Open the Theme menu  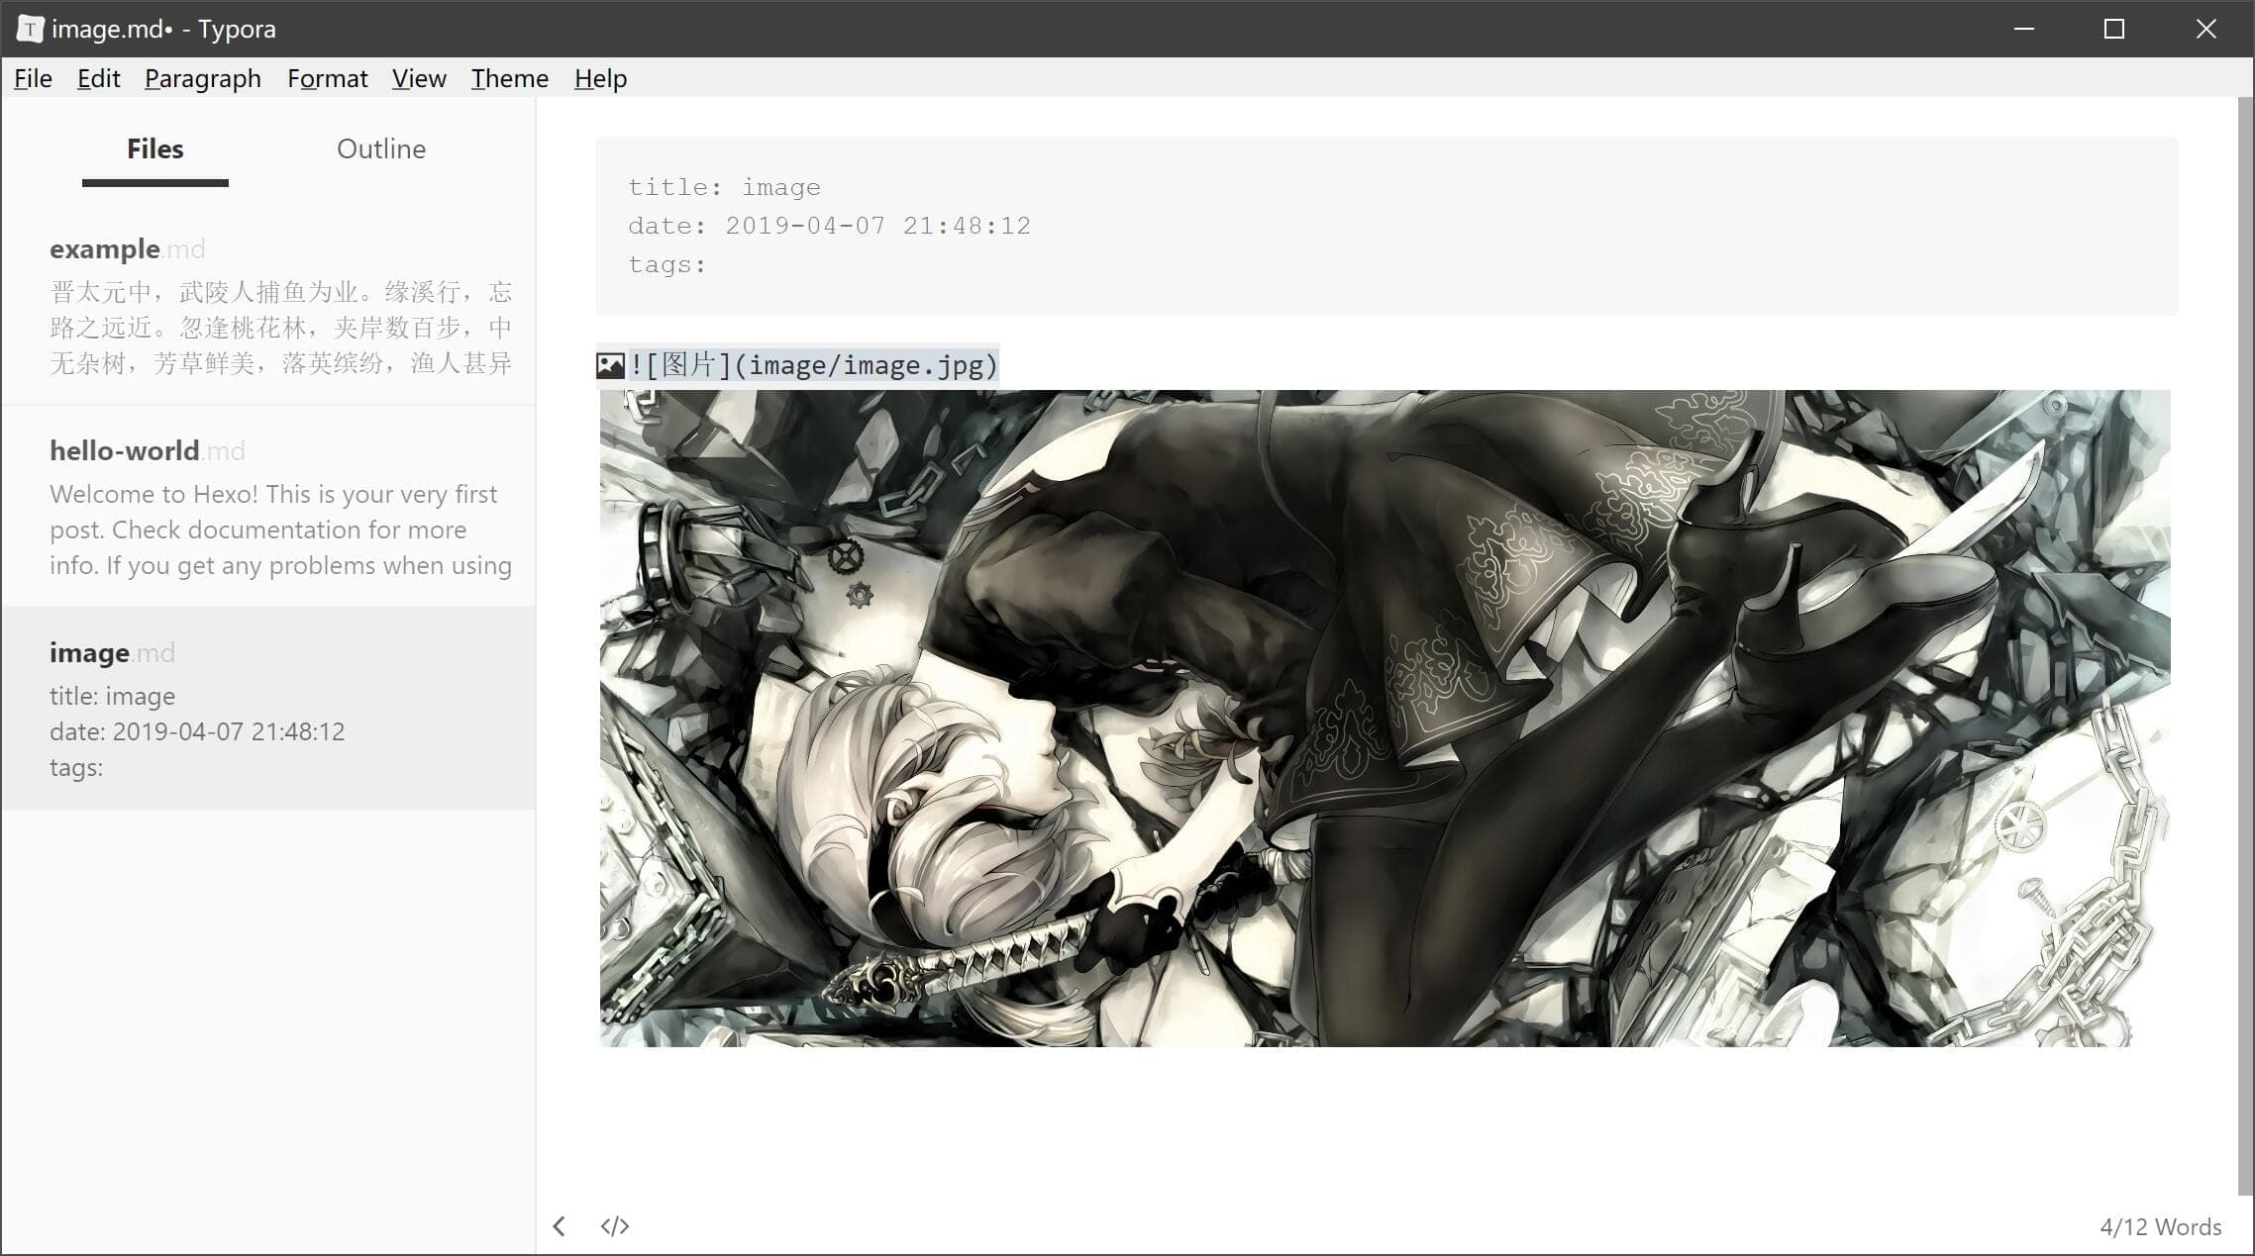(x=509, y=78)
